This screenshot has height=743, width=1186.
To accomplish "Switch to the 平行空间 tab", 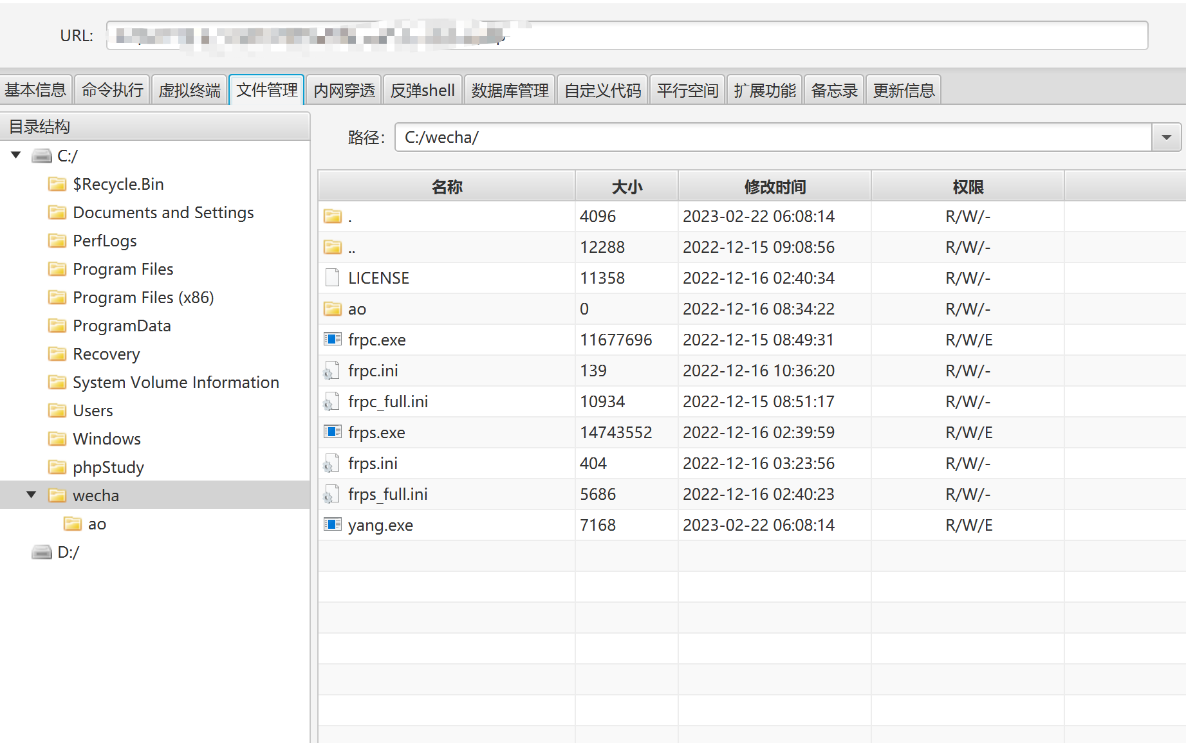I will 687,90.
